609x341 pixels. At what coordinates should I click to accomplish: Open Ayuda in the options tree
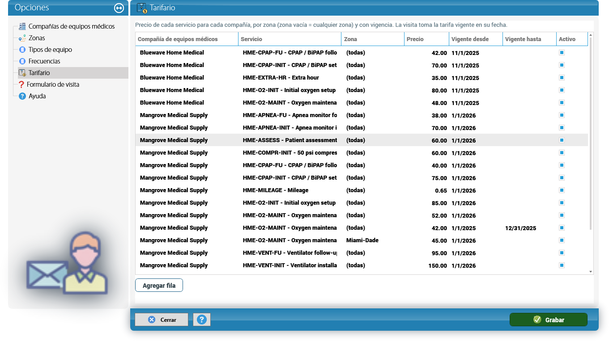pyautogui.click(x=37, y=96)
